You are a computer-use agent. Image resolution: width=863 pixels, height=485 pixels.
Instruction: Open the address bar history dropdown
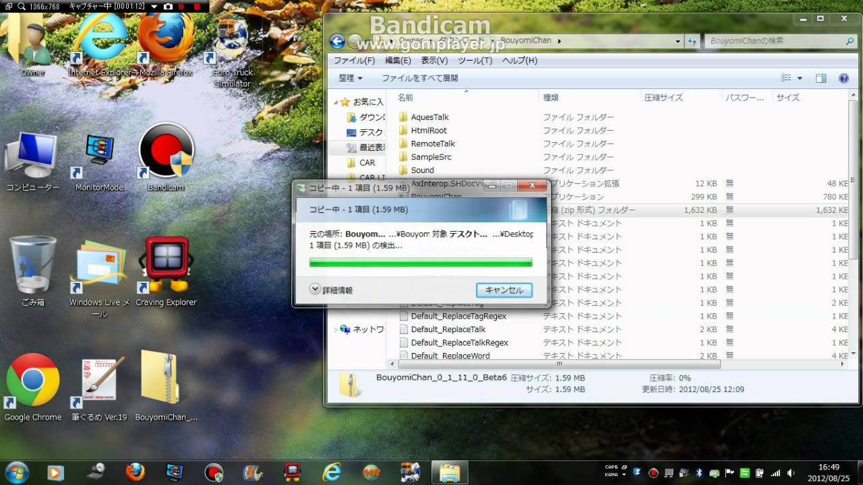(678, 41)
